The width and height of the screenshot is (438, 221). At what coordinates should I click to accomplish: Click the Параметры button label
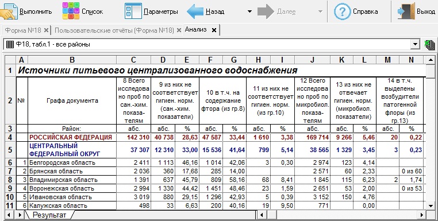160,11
